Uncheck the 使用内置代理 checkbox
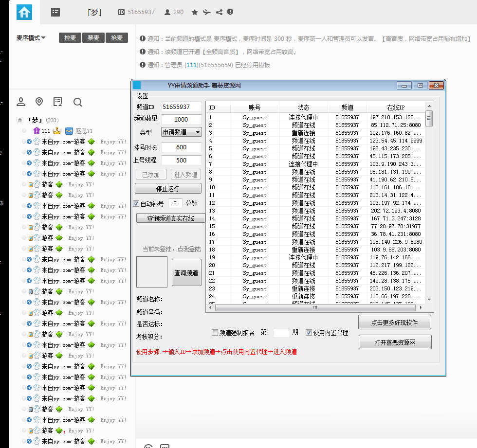 (x=308, y=332)
